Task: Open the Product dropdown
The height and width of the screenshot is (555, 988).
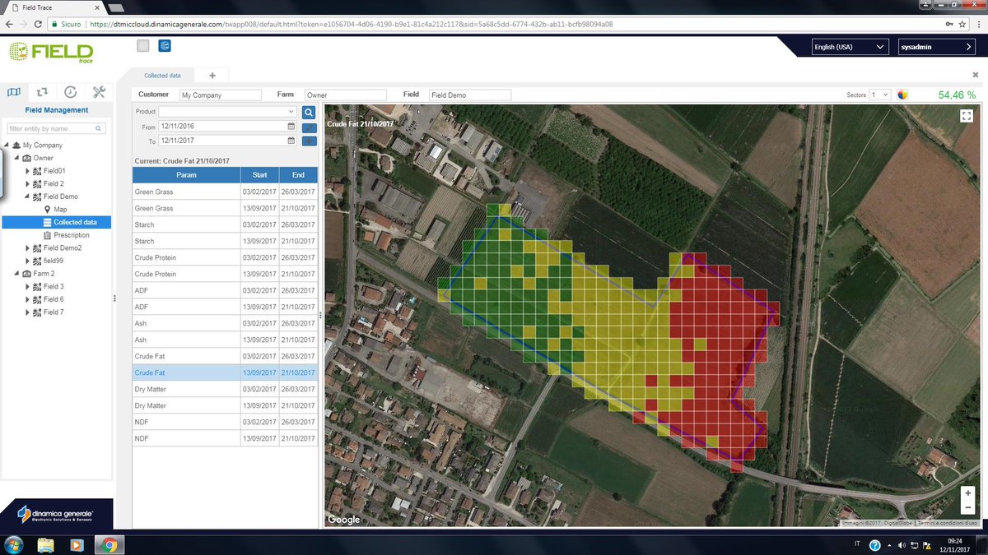Action: 227,112
